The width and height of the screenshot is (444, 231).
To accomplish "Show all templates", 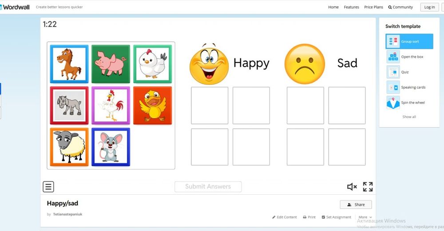I will [409, 117].
